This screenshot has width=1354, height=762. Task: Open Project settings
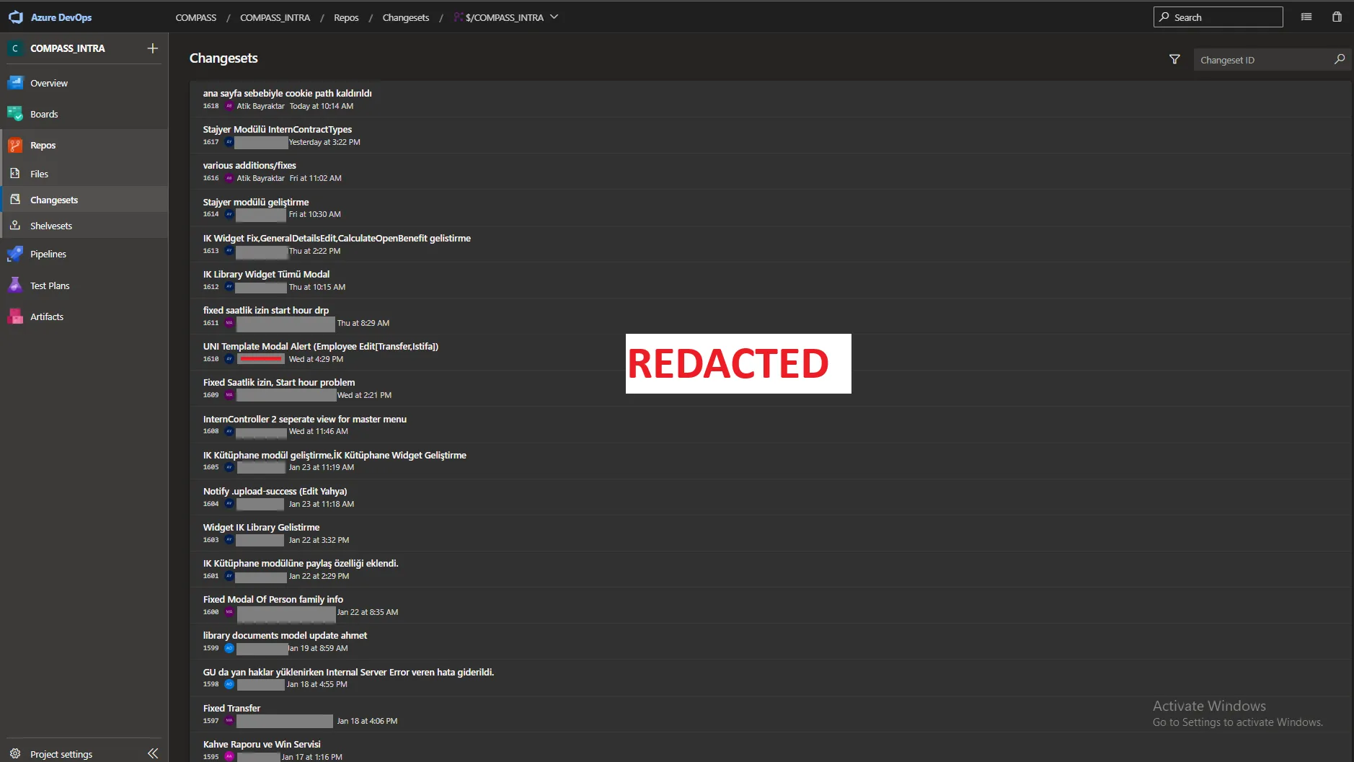(61, 754)
